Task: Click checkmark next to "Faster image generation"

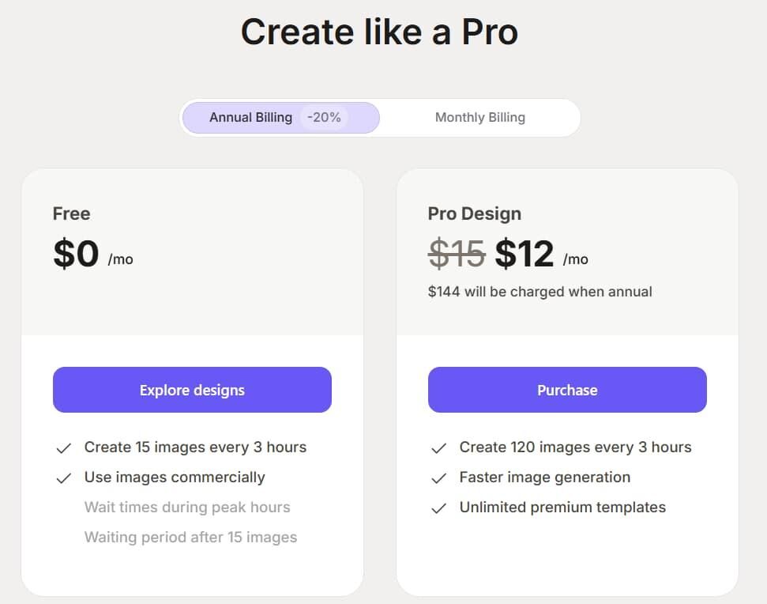Action: pyautogui.click(x=439, y=478)
